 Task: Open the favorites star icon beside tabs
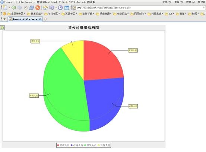pos(4,19)
